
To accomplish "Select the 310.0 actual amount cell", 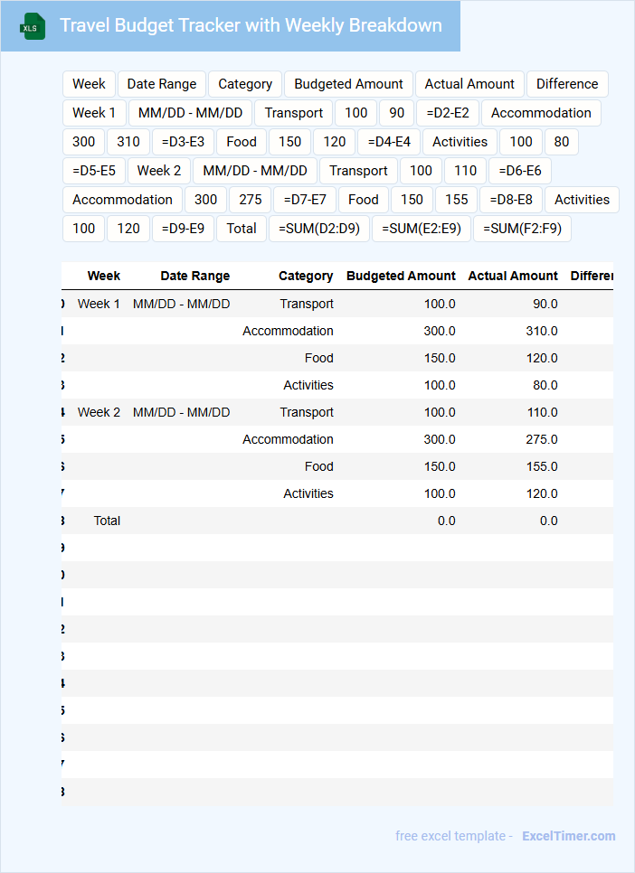I will coord(541,331).
